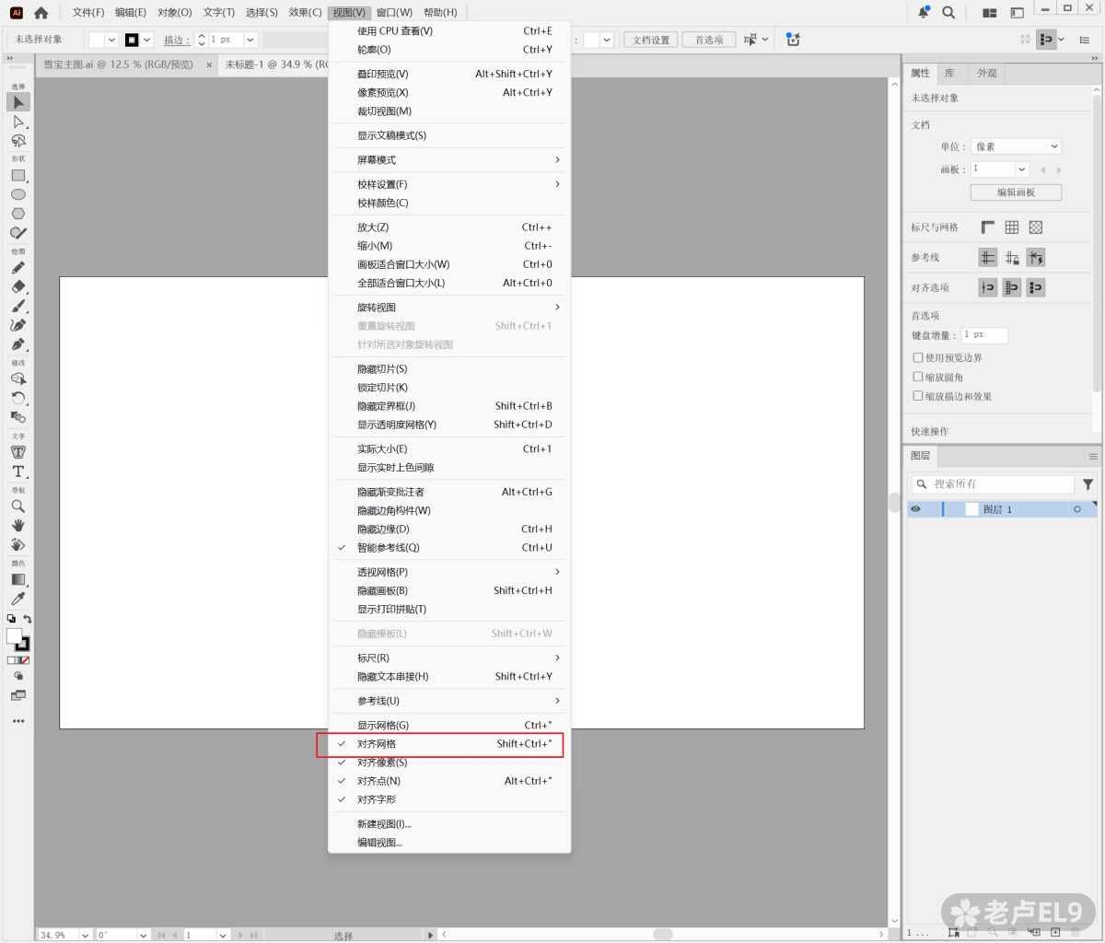
Task: Click the layers filter funnel icon
Action: (x=1088, y=484)
